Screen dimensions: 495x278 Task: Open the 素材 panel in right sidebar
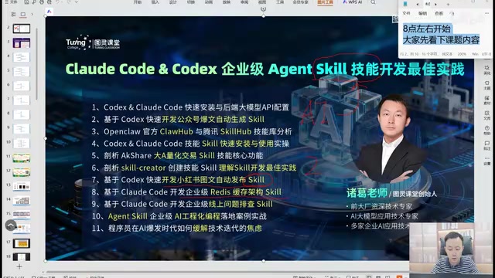coord(487,100)
